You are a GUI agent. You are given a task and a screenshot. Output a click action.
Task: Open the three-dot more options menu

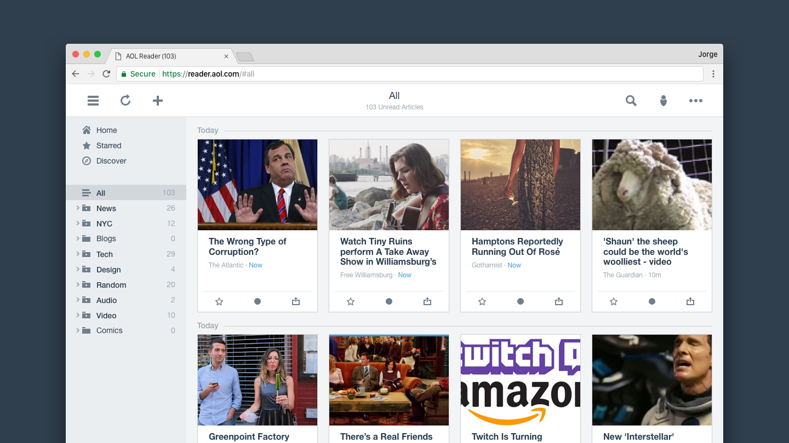[x=696, y=101]
